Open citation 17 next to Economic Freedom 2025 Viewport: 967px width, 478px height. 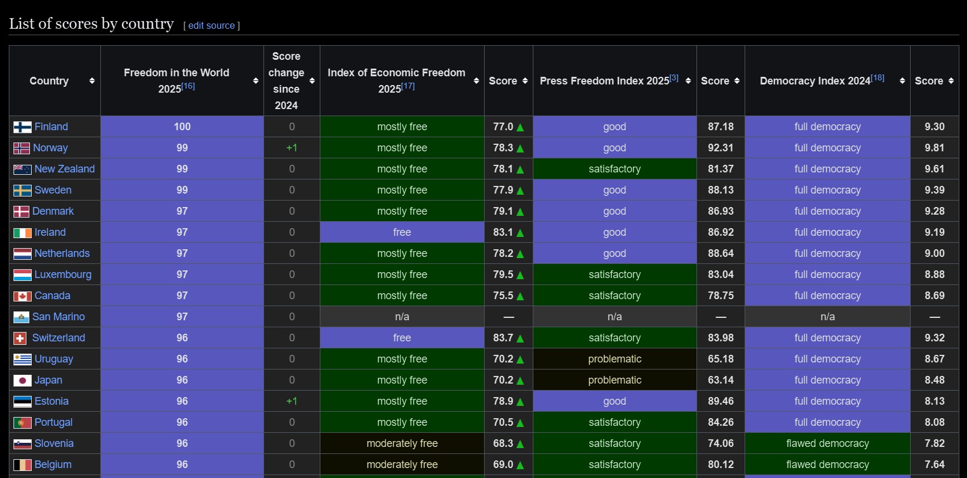tap(408, 86)
